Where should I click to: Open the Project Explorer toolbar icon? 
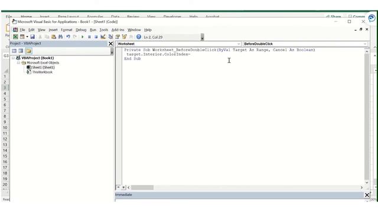tap(110, 37)
